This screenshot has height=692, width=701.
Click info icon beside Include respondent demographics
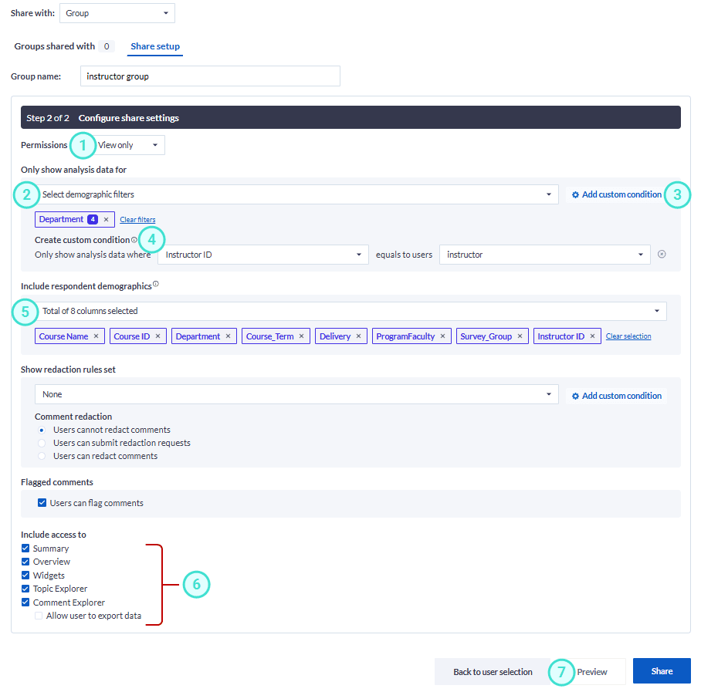[x=156, y=284]
